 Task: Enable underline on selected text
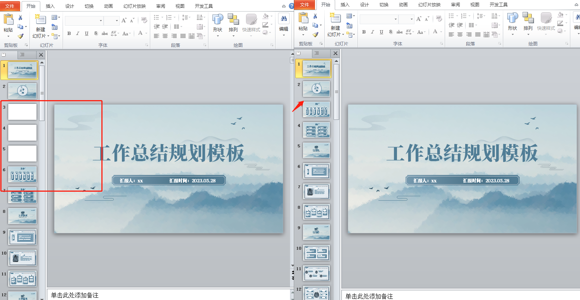[86, 33]
